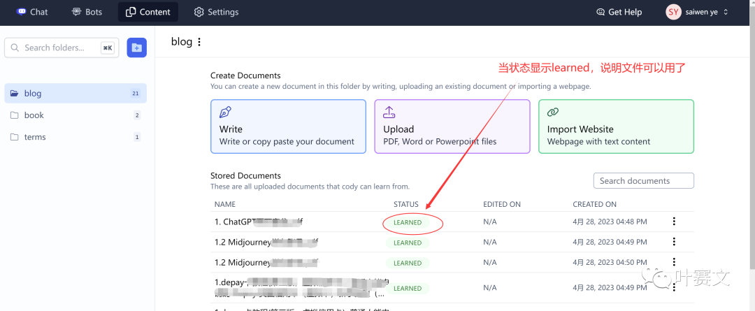
Task: Click the Upload card button
Action: tap(452, 126)
